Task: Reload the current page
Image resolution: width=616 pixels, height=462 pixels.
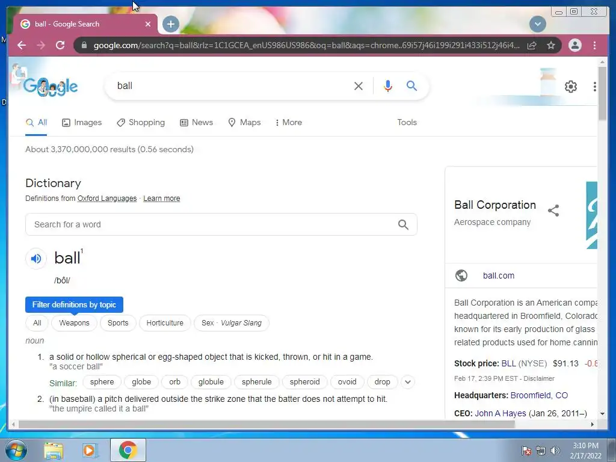Action: pos(60,45)
